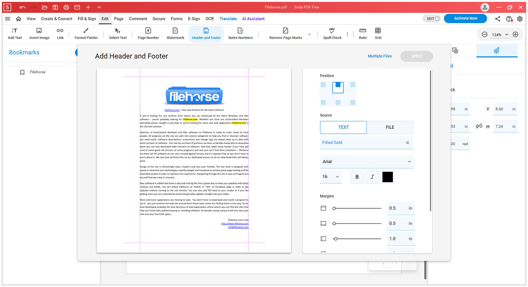The image size is (528, 287).
Task: Choose TEXT as source
Action: 343,127
